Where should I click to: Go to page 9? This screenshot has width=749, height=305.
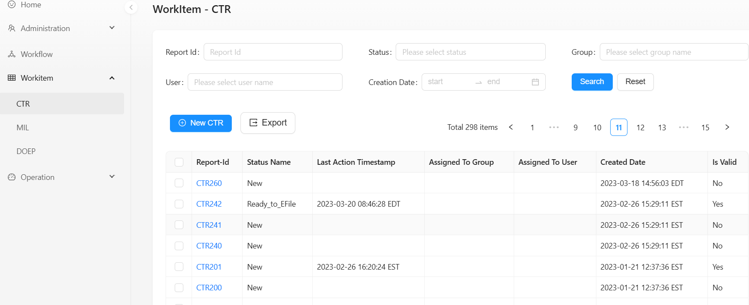(x=576, y=127)
